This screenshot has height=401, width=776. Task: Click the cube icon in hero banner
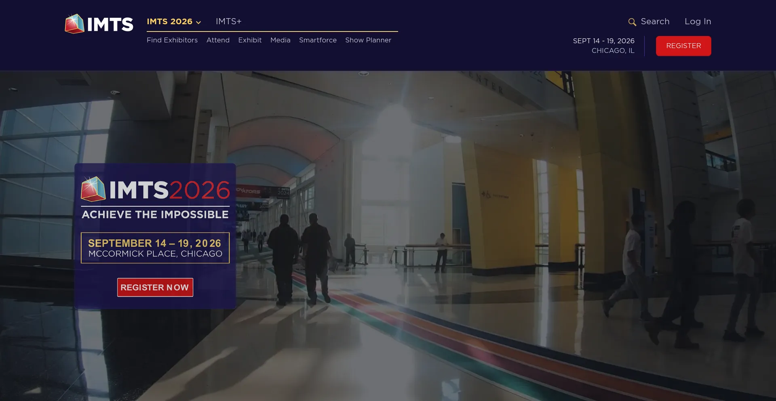click(x=93, y=189)
